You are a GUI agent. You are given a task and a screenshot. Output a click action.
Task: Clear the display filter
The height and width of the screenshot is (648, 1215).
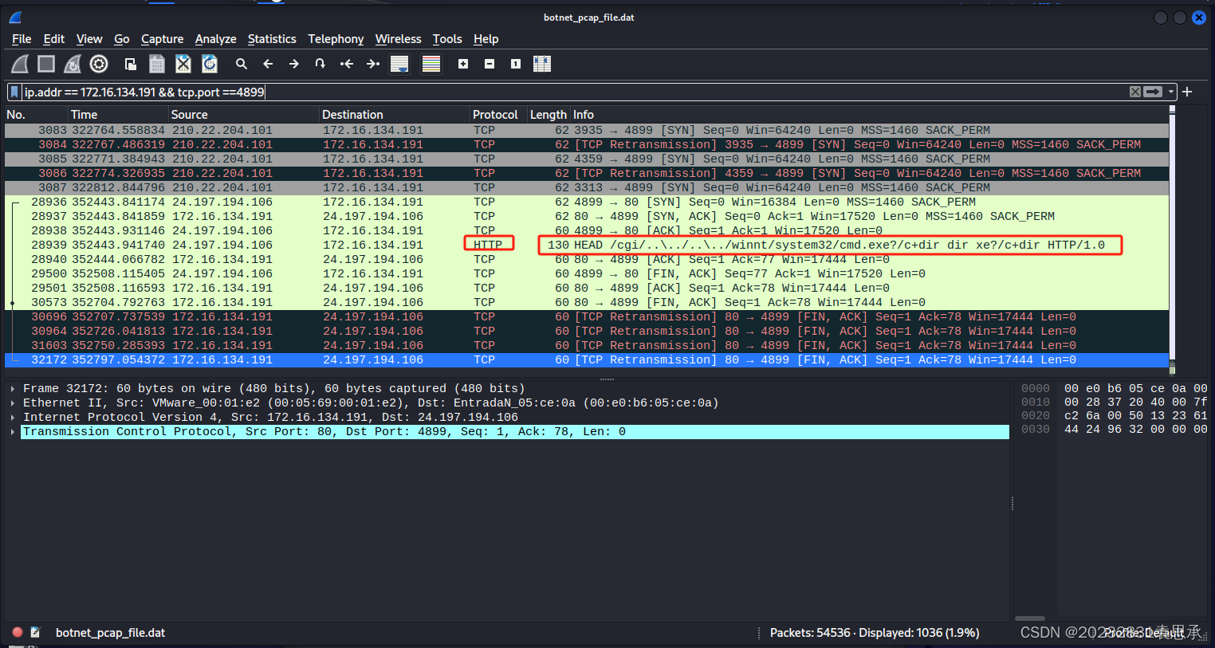tap(1135, 92)
